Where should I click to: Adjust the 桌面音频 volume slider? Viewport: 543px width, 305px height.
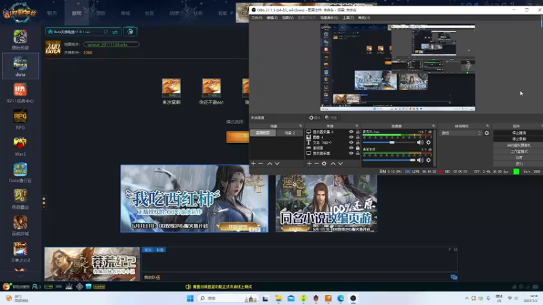pyautogui.click(x=389, y=160)
